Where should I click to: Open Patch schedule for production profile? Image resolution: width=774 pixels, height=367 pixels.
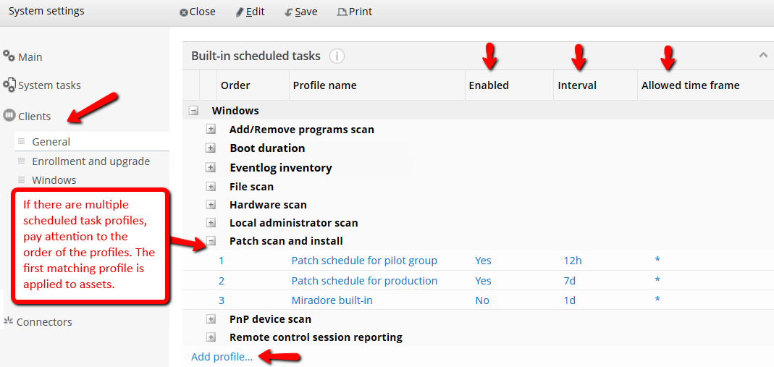tap(364, 281)
